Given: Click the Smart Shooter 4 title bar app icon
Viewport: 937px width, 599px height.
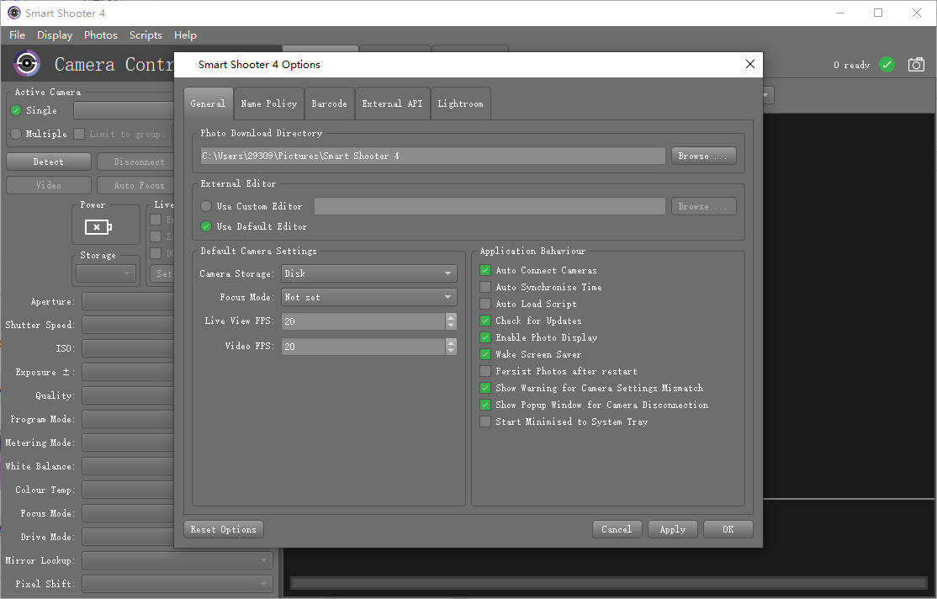Looking at the screenshot, I should click(x=13, y=13).
